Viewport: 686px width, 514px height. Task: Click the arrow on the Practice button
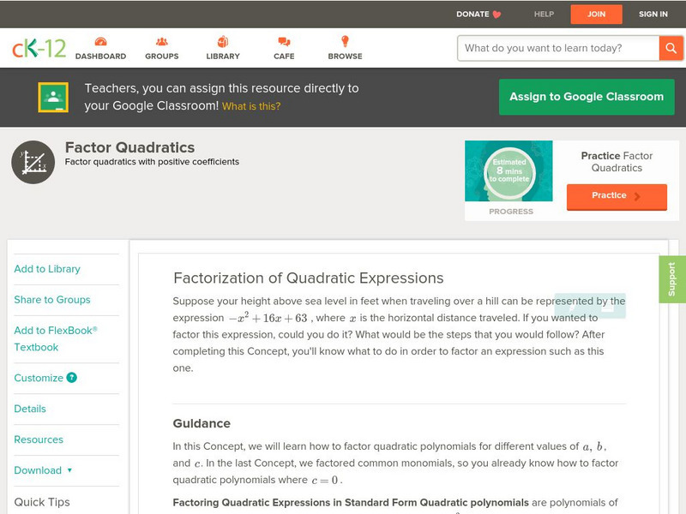click(637, 196)
